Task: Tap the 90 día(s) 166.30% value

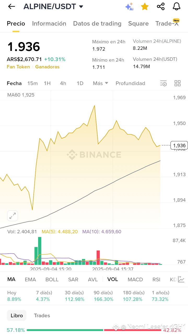Action: [x=103, y=299]
